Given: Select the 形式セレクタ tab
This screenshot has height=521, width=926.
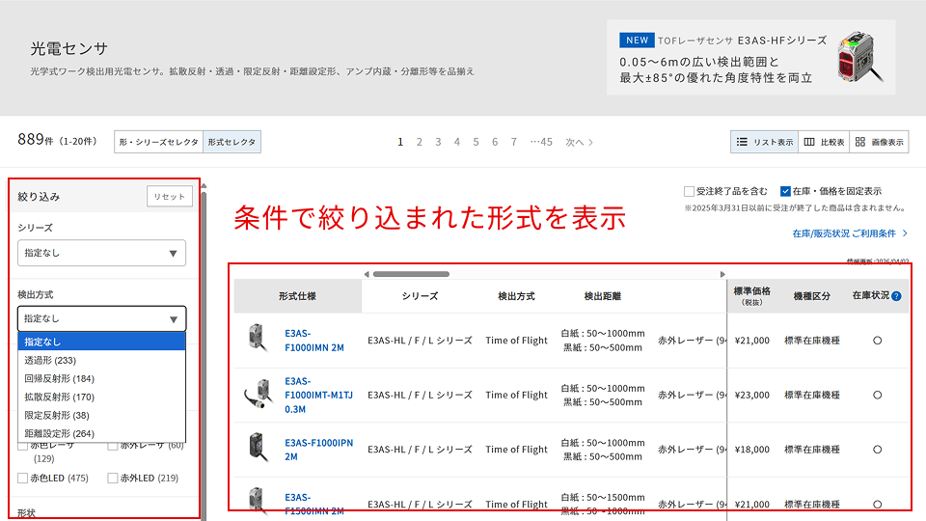Looking at the screenshot, I should 231,142.
